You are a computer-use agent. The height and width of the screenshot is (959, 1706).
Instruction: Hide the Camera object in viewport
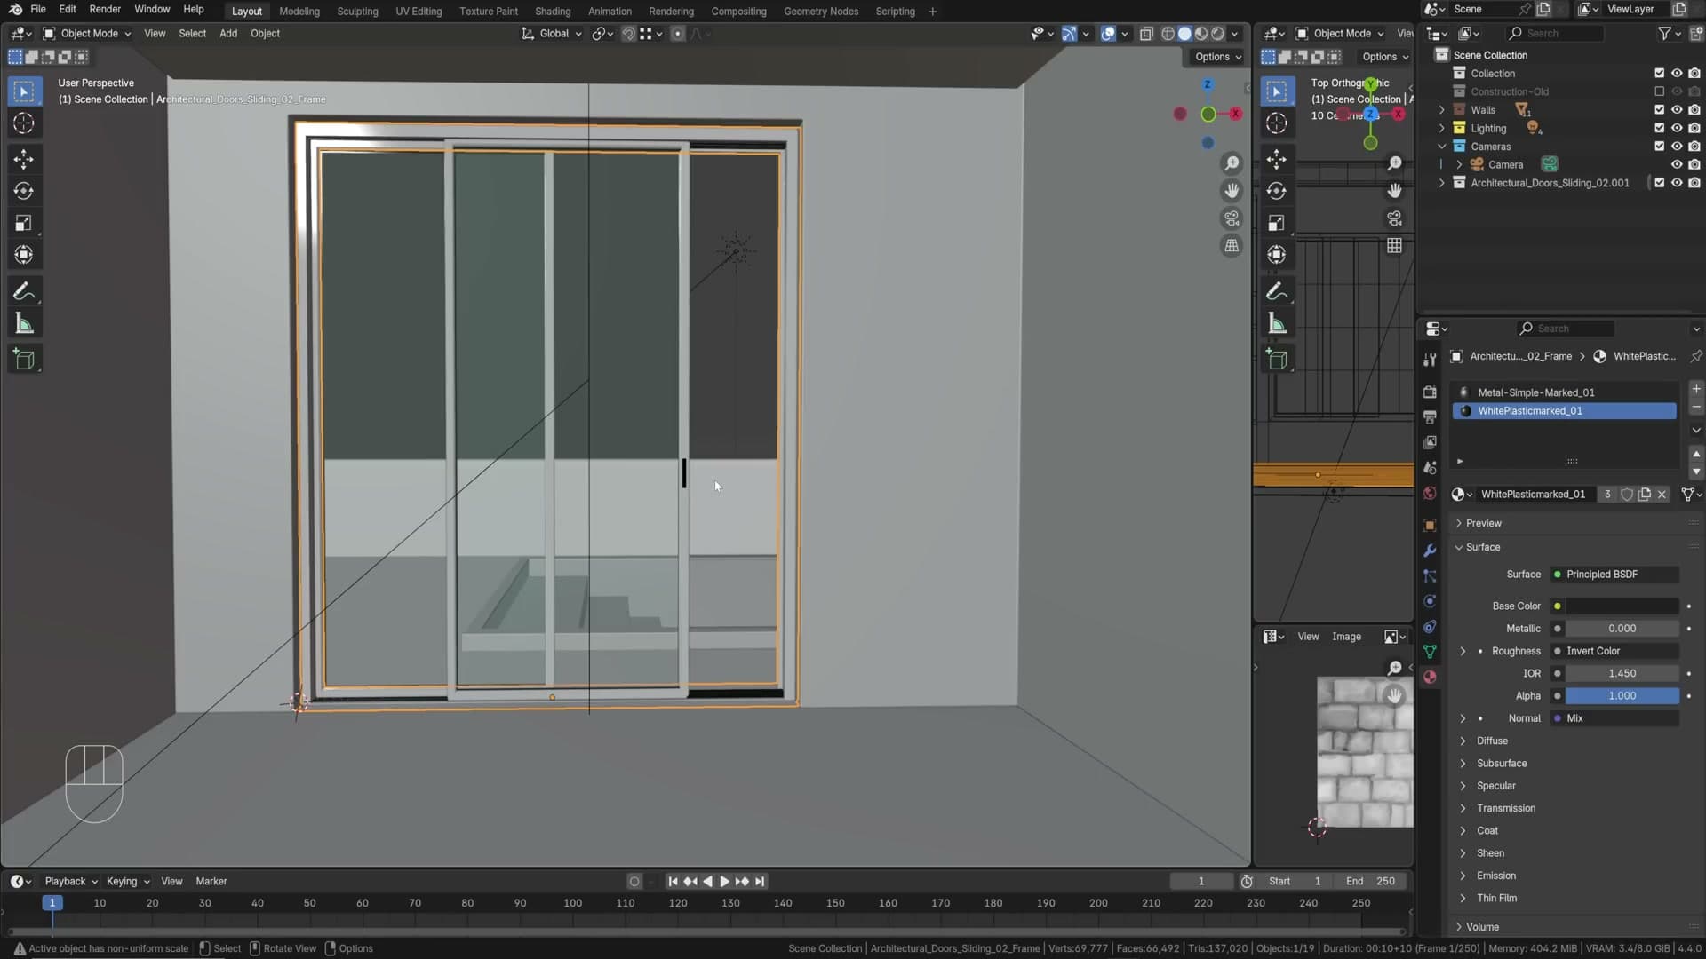click(x=1677, y=164)
